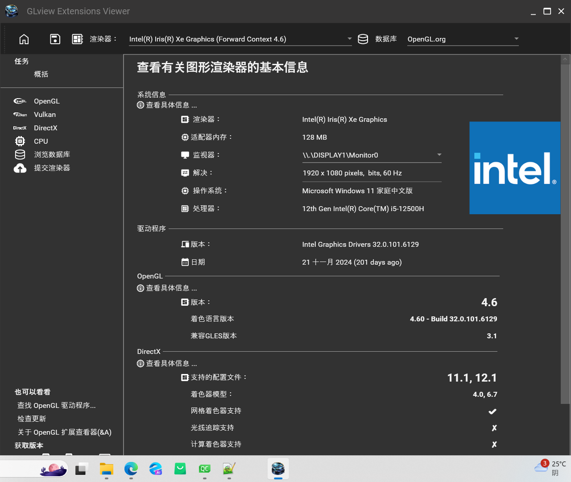Click 检查更新 link
This screenshot has width=571, height=482.
point(32,419)
